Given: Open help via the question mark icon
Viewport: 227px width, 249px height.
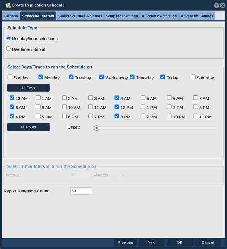Looking at the screenshot, I should tap(216, 5).
